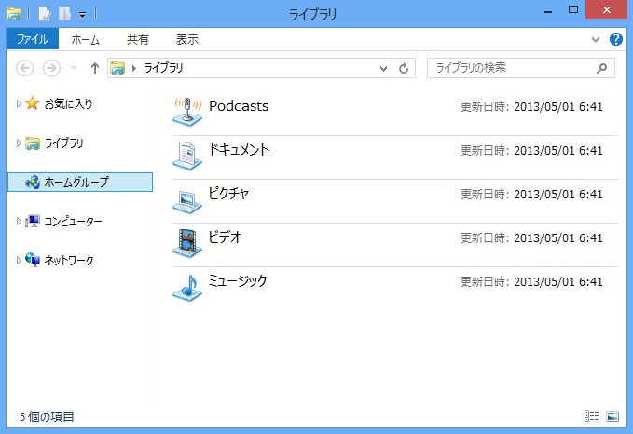Click the search magnifier icon
This screenshot has width=633, height=434.
coord(602,68)
